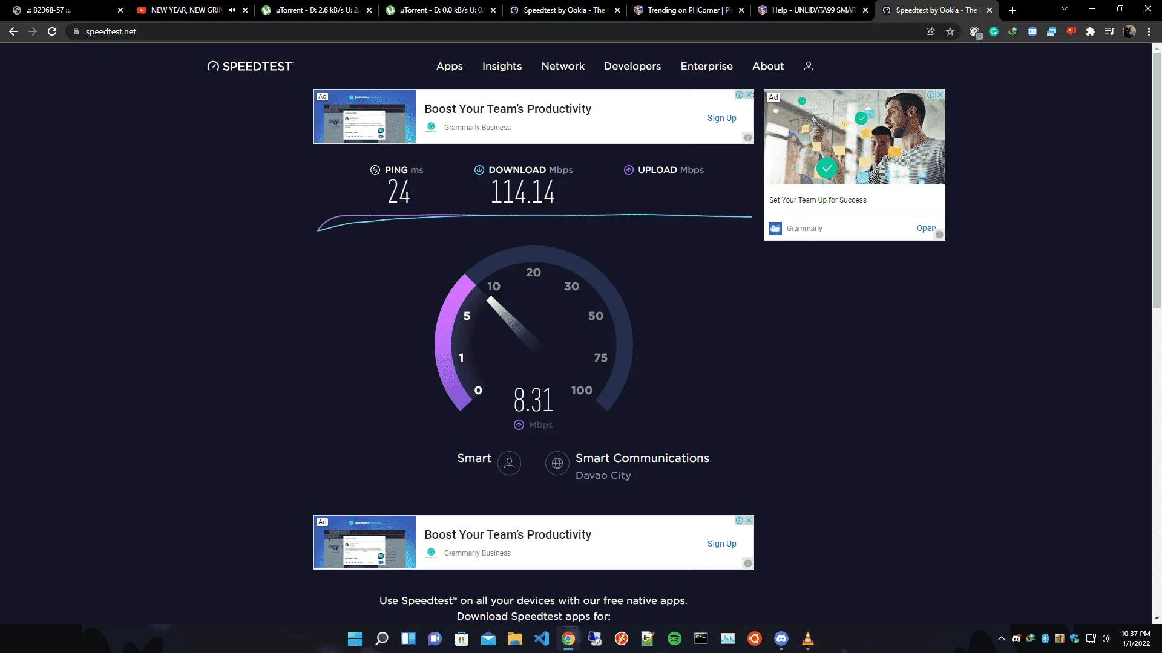The height and width of the screenshot is (653, 1162).
Task: Click the Speedtest extension icon in toolbar
Action: point(974,32)
